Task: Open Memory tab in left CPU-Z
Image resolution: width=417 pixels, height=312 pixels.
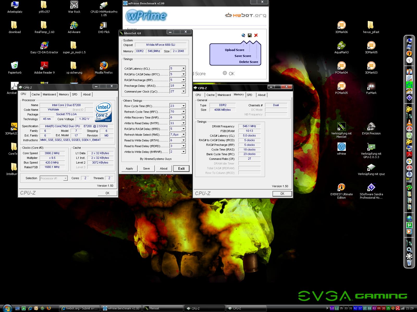Action: click(x=64, y=94)
